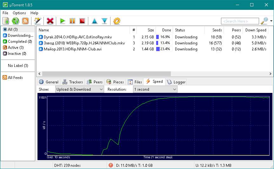Screen dimensions: 274x169
Task: Click the red X Remove torrent icon
Action: (50, 21)
